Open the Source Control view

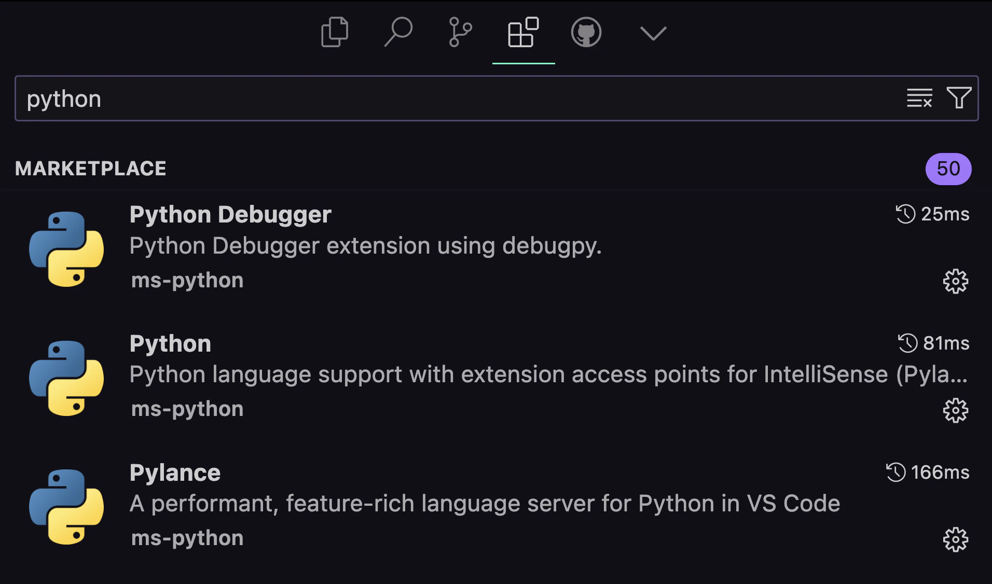coord(460,32)
